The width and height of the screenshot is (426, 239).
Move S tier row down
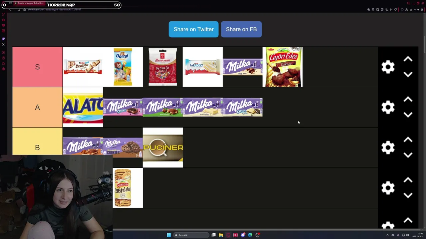coord(408,74)
